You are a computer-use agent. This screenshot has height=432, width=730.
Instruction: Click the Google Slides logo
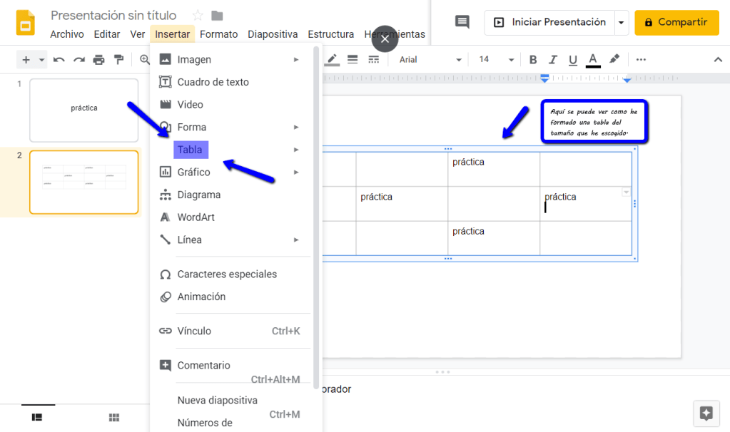(x=26, y=22)
